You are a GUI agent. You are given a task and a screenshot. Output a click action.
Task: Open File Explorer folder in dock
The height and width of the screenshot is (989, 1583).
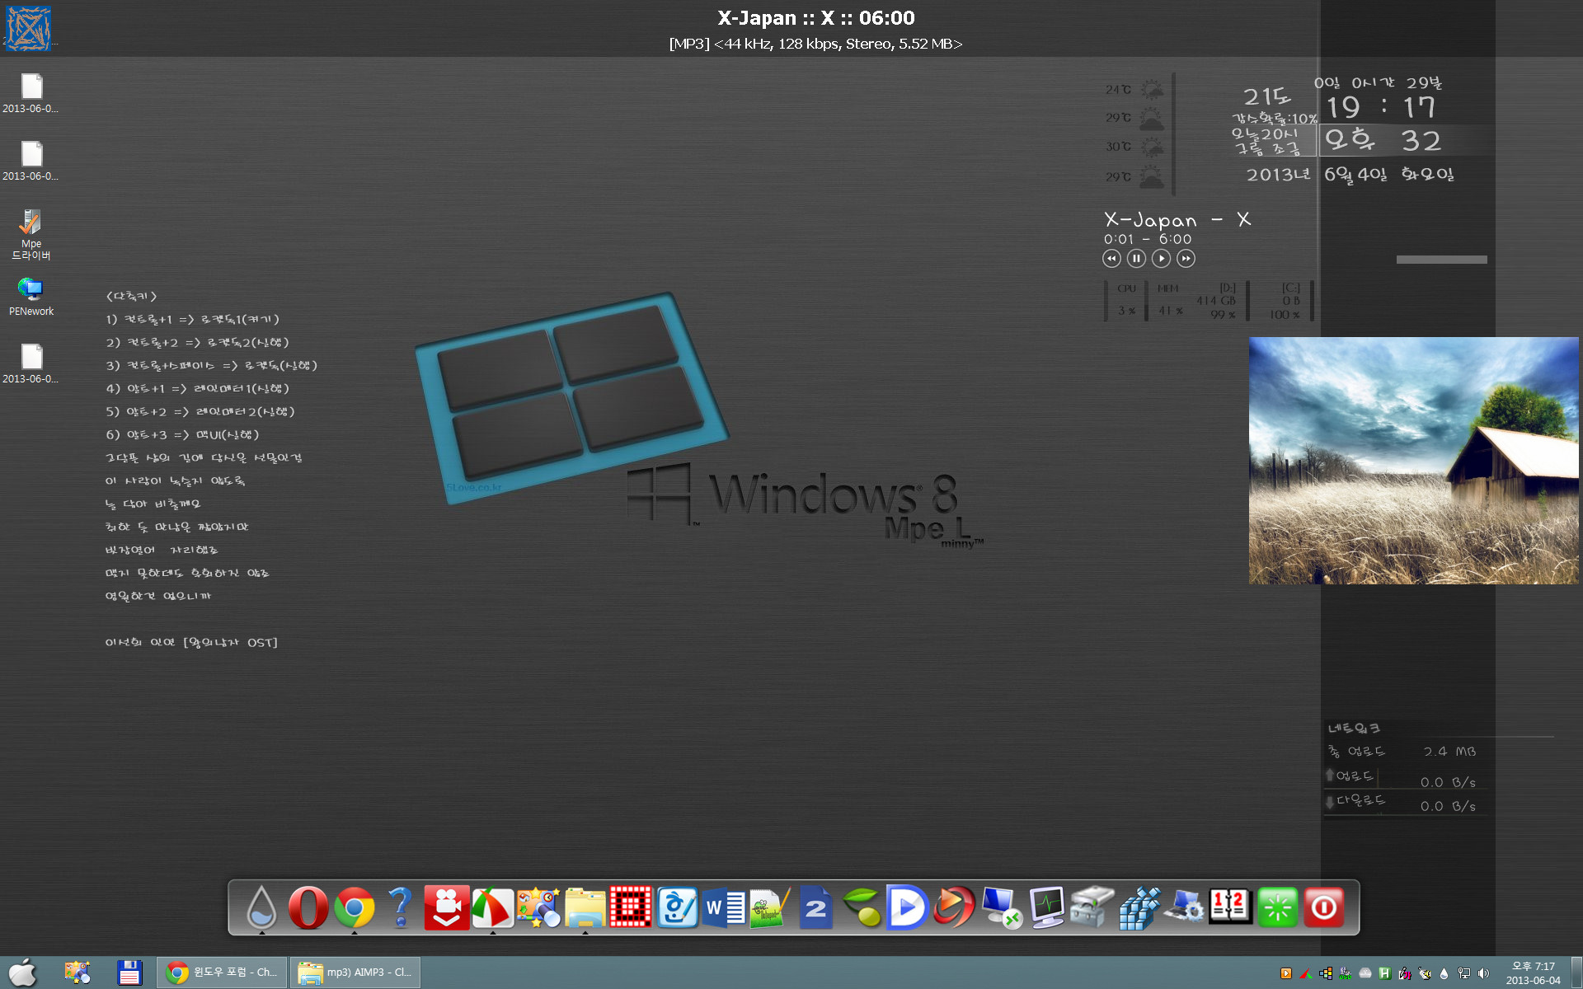[x=585, y=907]
